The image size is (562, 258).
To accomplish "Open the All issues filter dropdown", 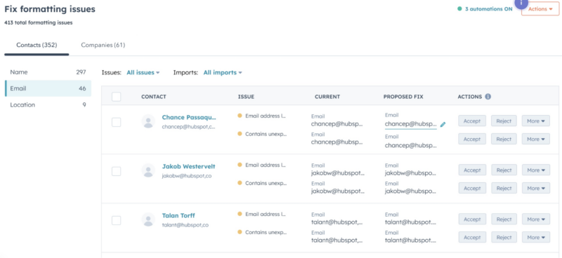I will point(143,72).
